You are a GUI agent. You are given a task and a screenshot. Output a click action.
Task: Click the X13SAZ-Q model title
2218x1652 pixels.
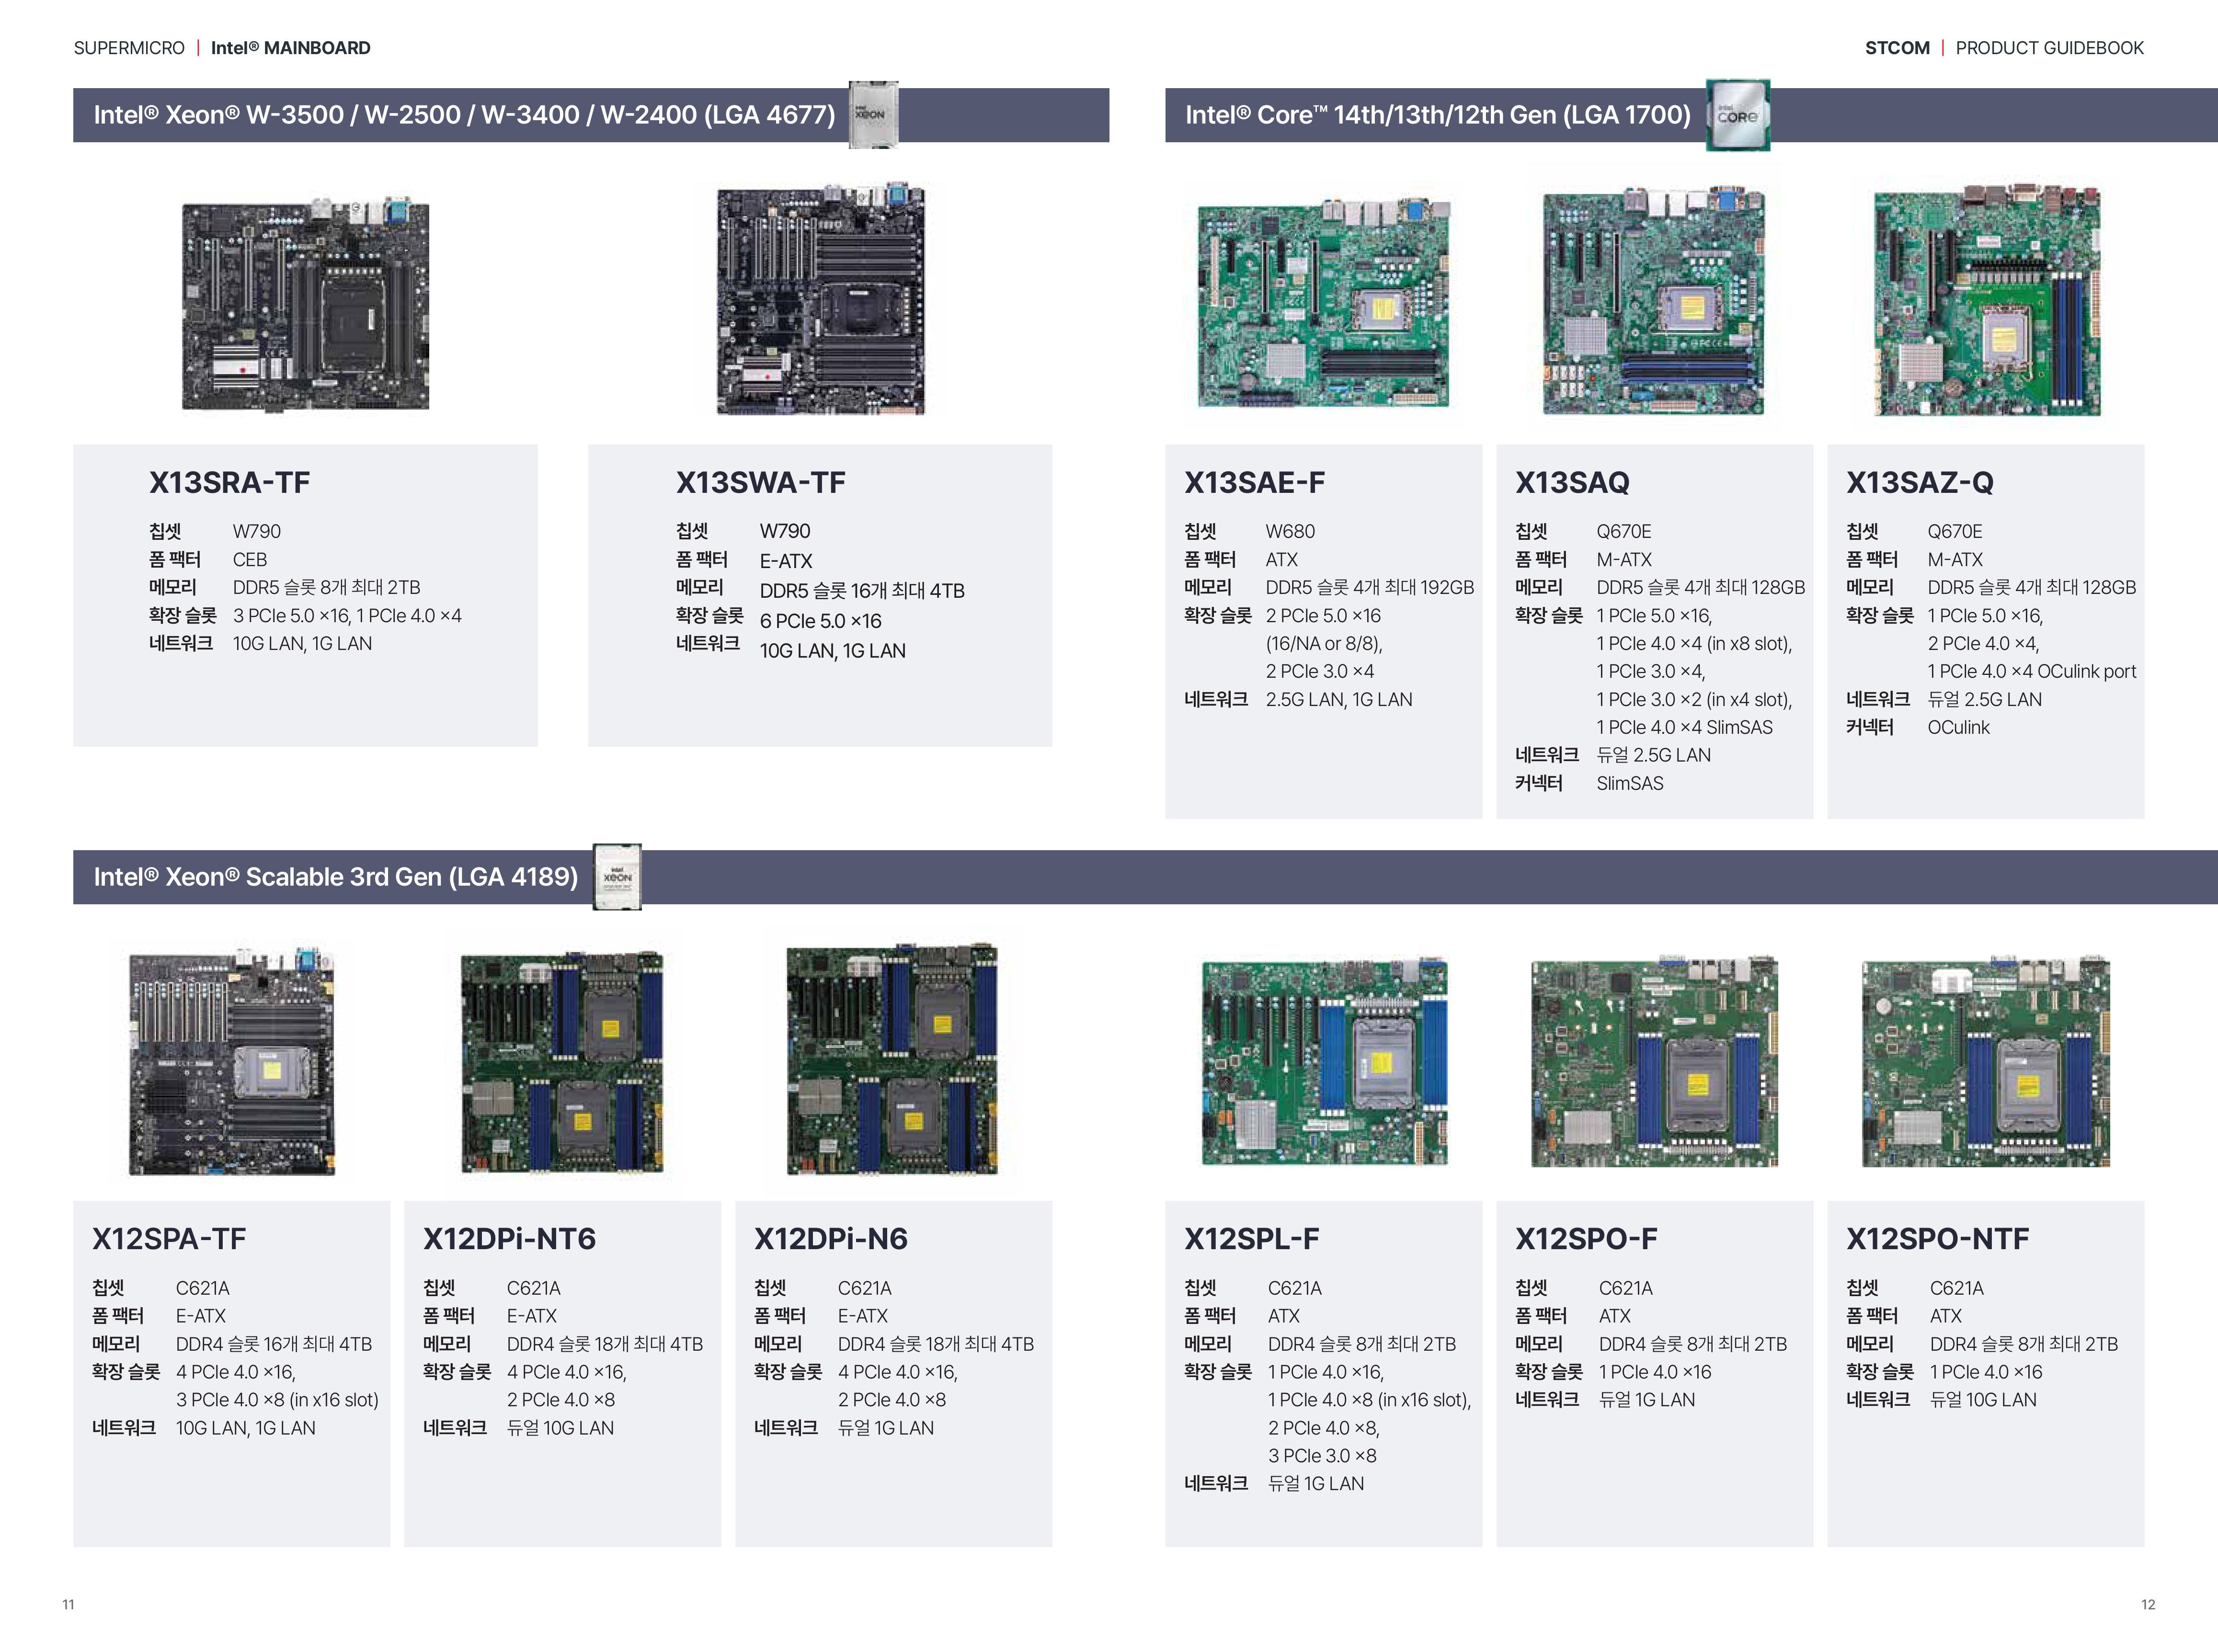click(1920, 483)
